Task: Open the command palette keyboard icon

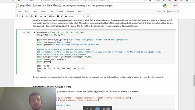Action: click(88, 16)
